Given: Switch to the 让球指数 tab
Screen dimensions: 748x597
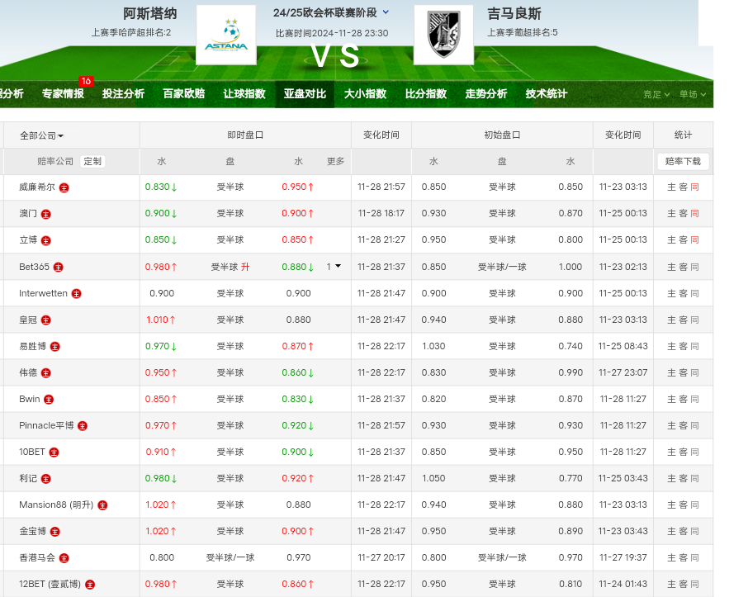Looking at the screenshot, I should 244,93.
